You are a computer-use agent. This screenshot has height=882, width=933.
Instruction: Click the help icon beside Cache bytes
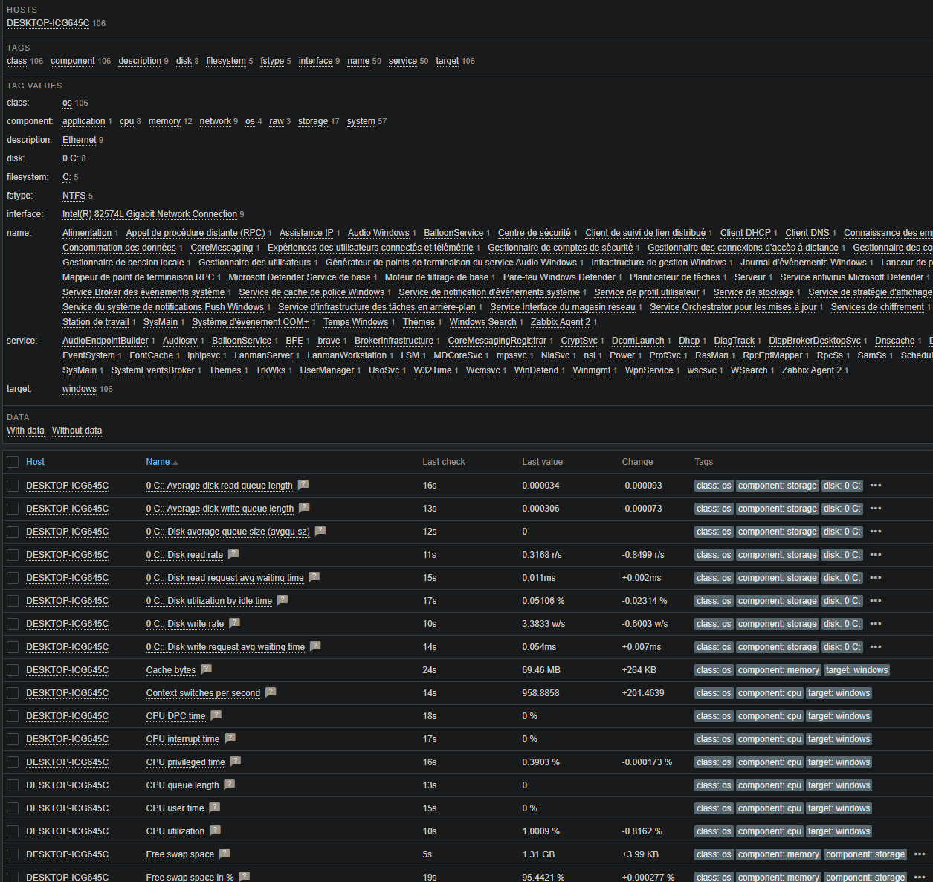(207, 669)
